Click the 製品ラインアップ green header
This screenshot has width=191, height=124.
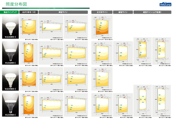10,12
